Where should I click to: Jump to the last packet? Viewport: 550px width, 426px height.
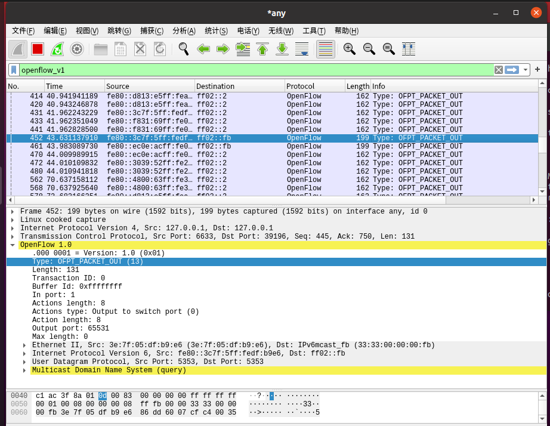[282, 49]
